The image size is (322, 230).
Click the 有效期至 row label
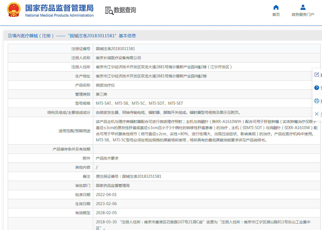pos(83,213)
